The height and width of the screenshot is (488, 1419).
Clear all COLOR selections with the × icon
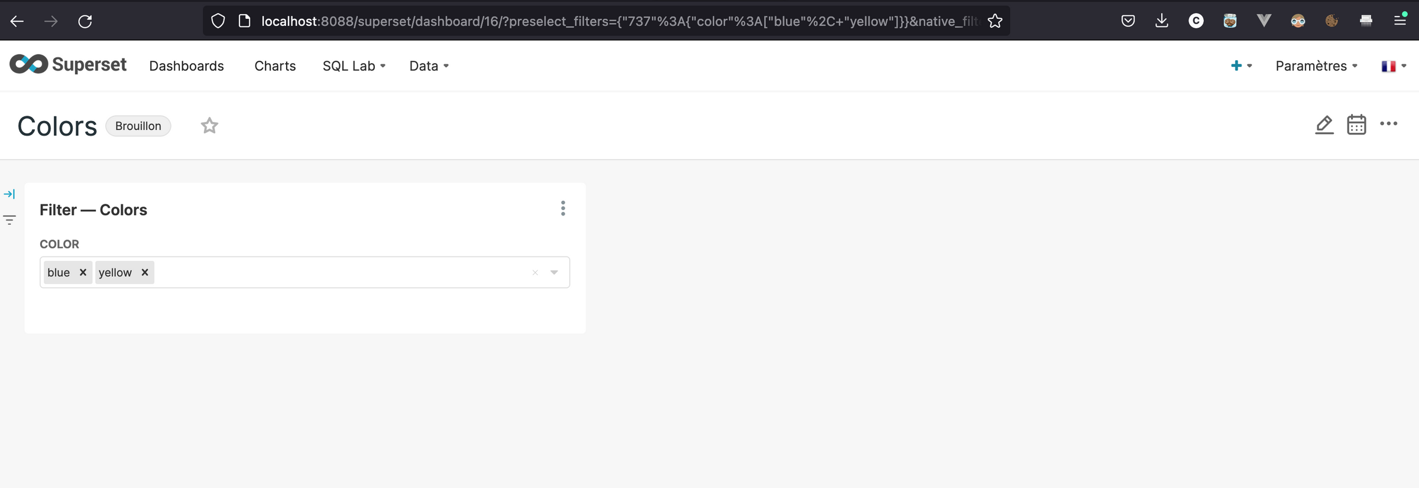(x=535, y=272)
